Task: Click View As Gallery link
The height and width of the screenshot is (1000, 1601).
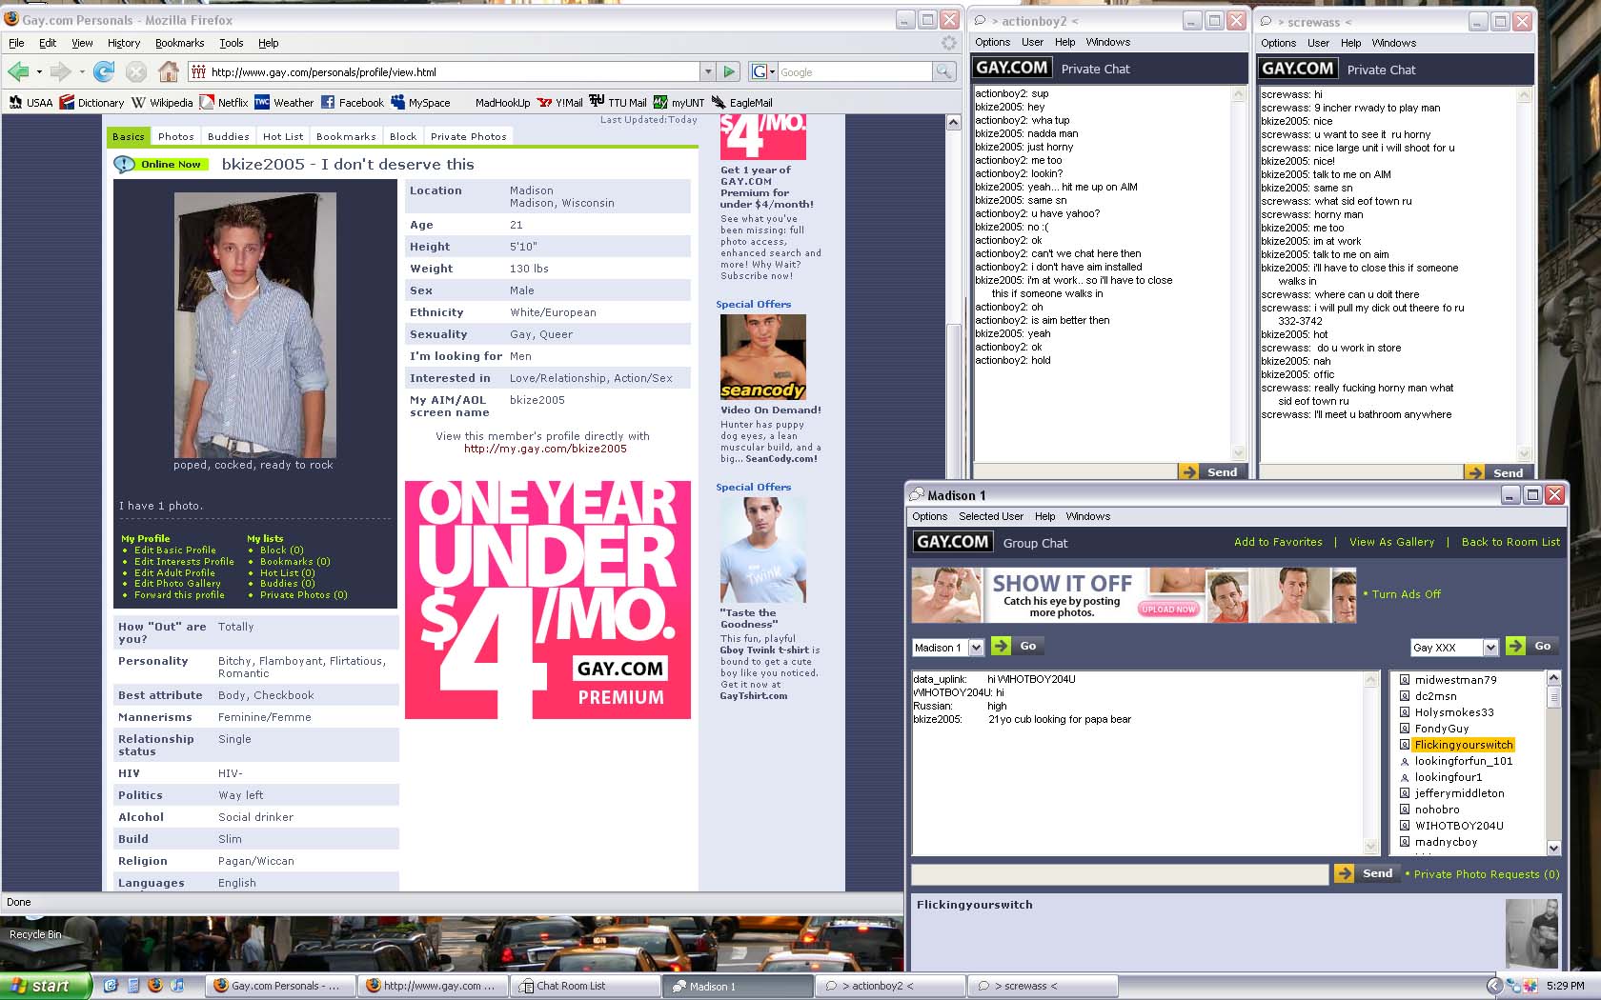Action: (1391, 542)
